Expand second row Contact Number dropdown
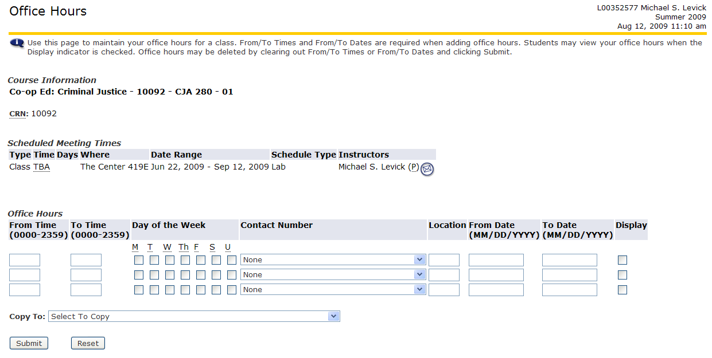712x358 pixels. point(333,275)
